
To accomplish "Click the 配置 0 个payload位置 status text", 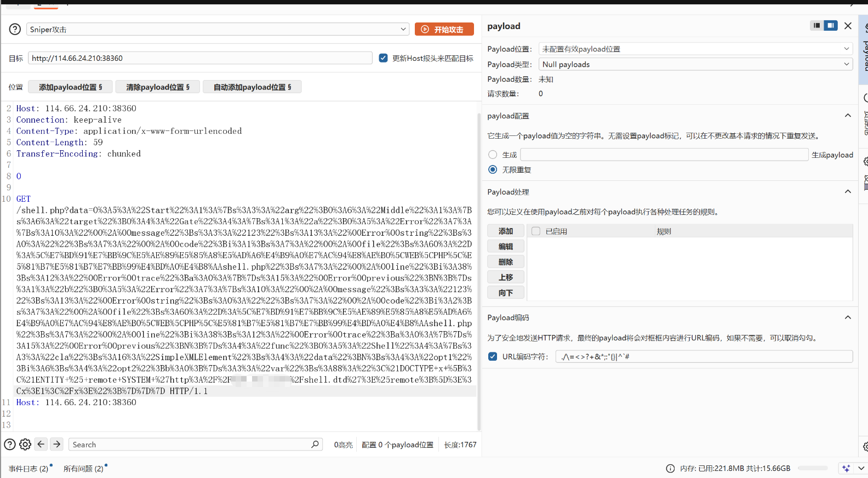I will click(397, 445).
